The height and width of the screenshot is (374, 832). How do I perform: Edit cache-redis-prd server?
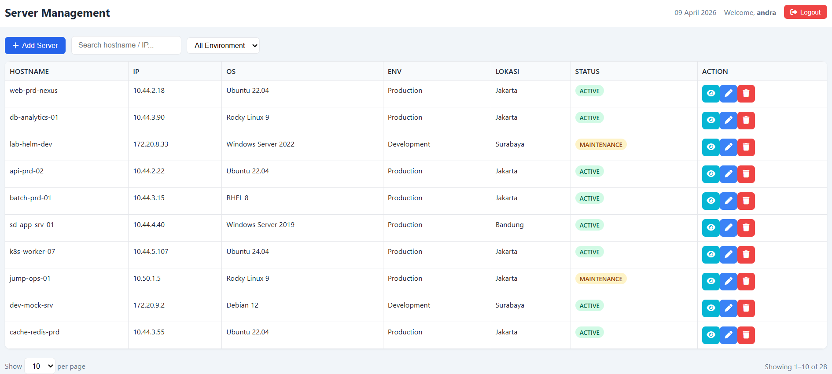click(728, 335)
